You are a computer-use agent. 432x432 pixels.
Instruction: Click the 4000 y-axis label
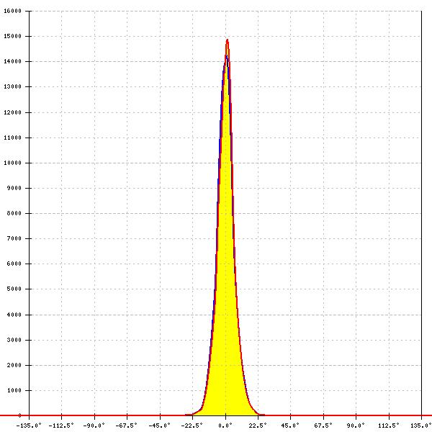point(14,315)
